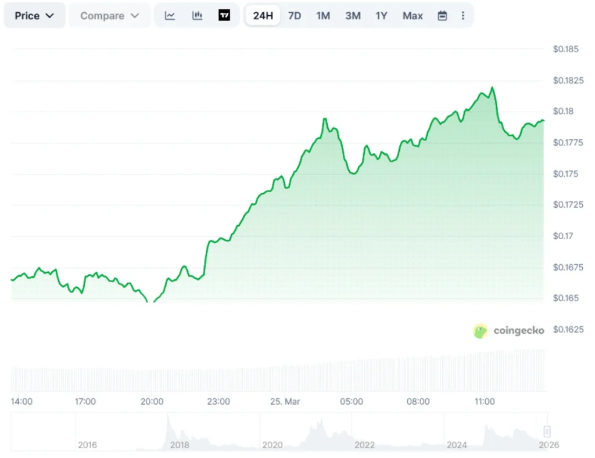Viewport: 595px width, 458px height.
Task: Open the calendar date range picker
Action: coord(442,16)
